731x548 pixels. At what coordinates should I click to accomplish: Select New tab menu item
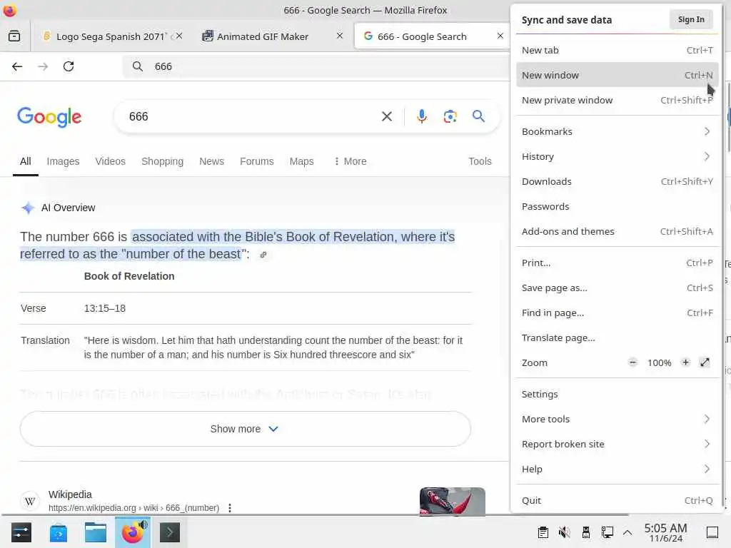(617, 51)
